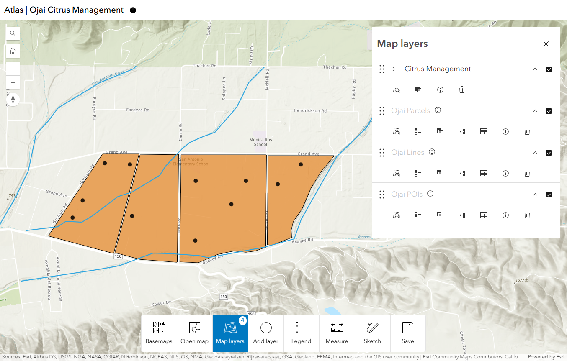Show the legend for Ojai Parcels

click(x=418, y=131)
